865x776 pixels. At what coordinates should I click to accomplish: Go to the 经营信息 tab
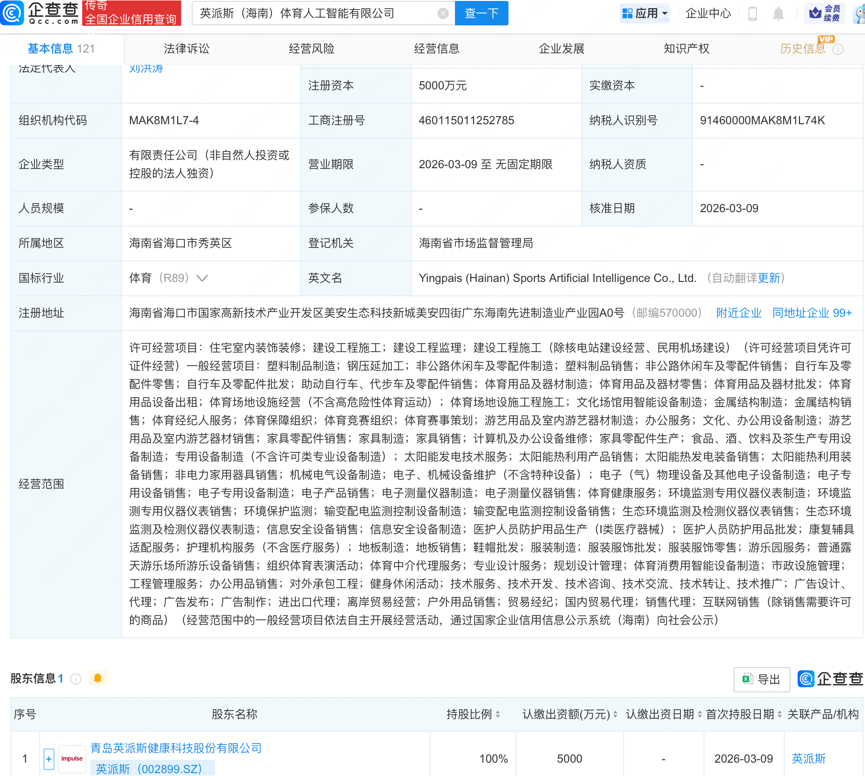coord(437,49)
